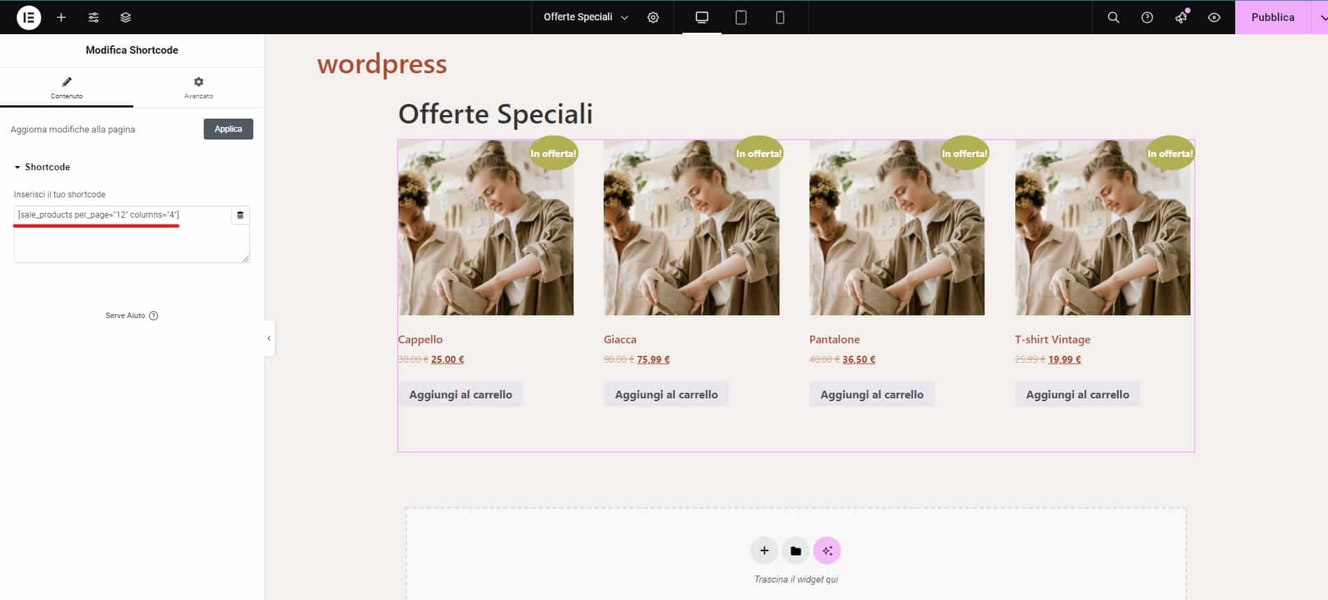Collapse the left editor panel
Screen dimensions: 1328x600
pos(269,338)
